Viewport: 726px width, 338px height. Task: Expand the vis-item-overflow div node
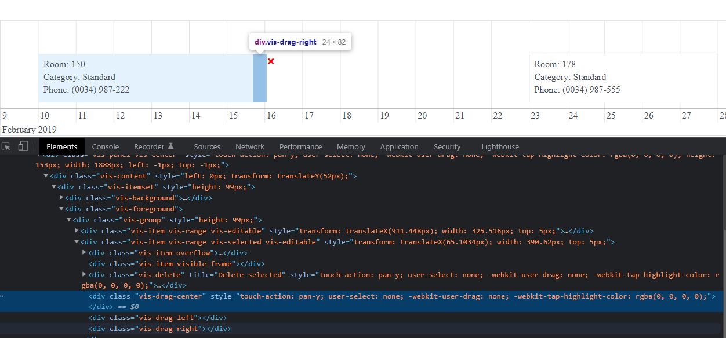[x=84, y=252]
